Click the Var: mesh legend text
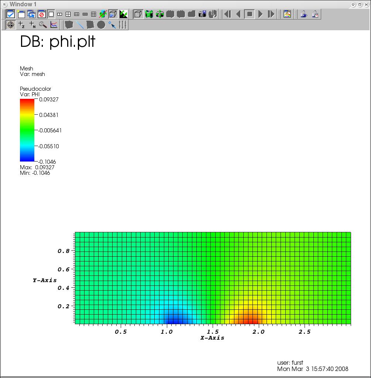Screen dimensions: 371x378 32,74
